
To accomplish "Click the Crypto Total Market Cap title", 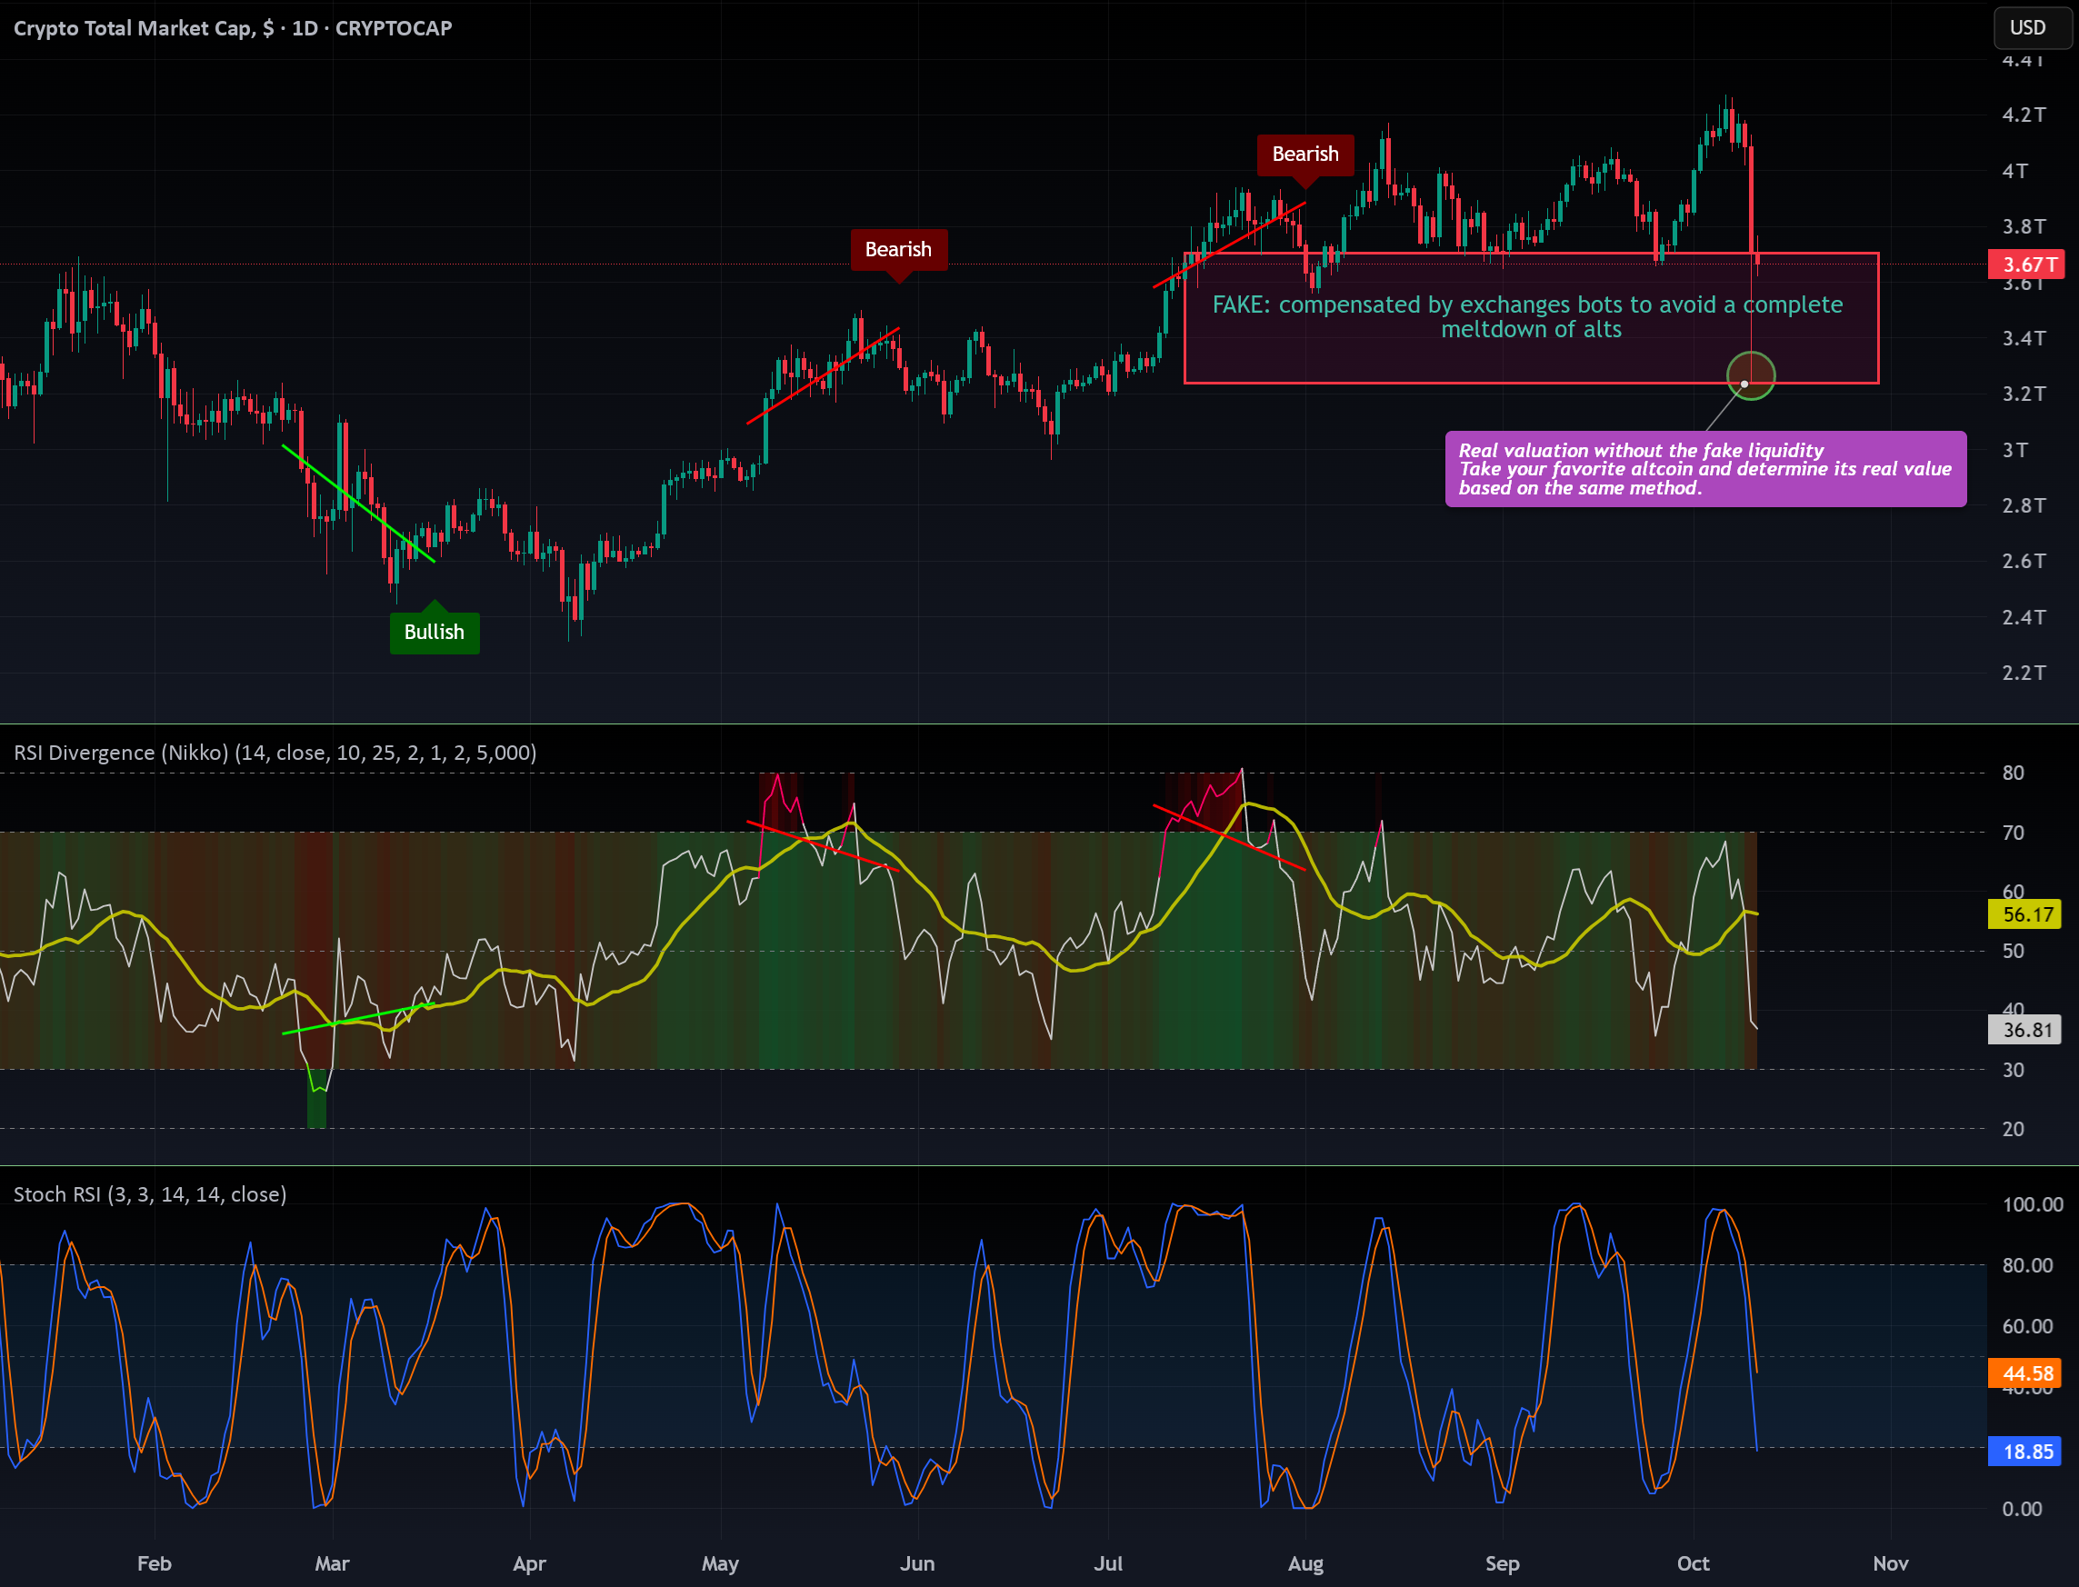I will [233, 28].
